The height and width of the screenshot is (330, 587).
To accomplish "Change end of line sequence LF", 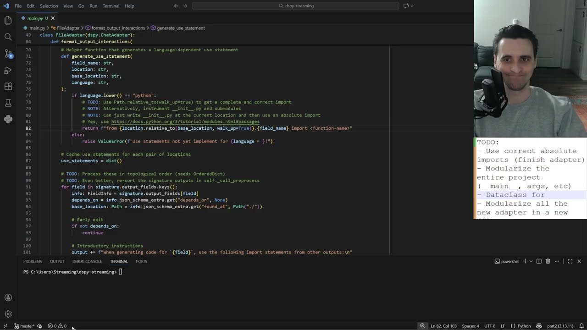I will tap(503, 326).
